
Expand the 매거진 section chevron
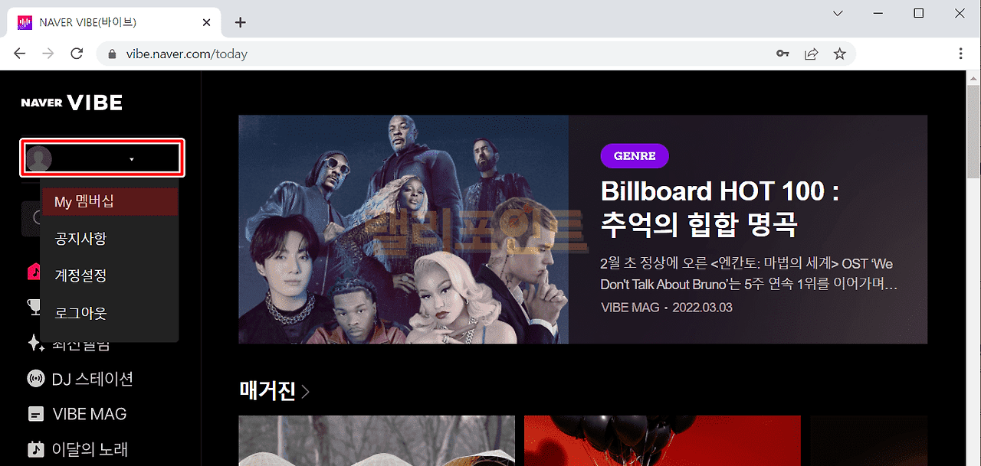[305, 392]
